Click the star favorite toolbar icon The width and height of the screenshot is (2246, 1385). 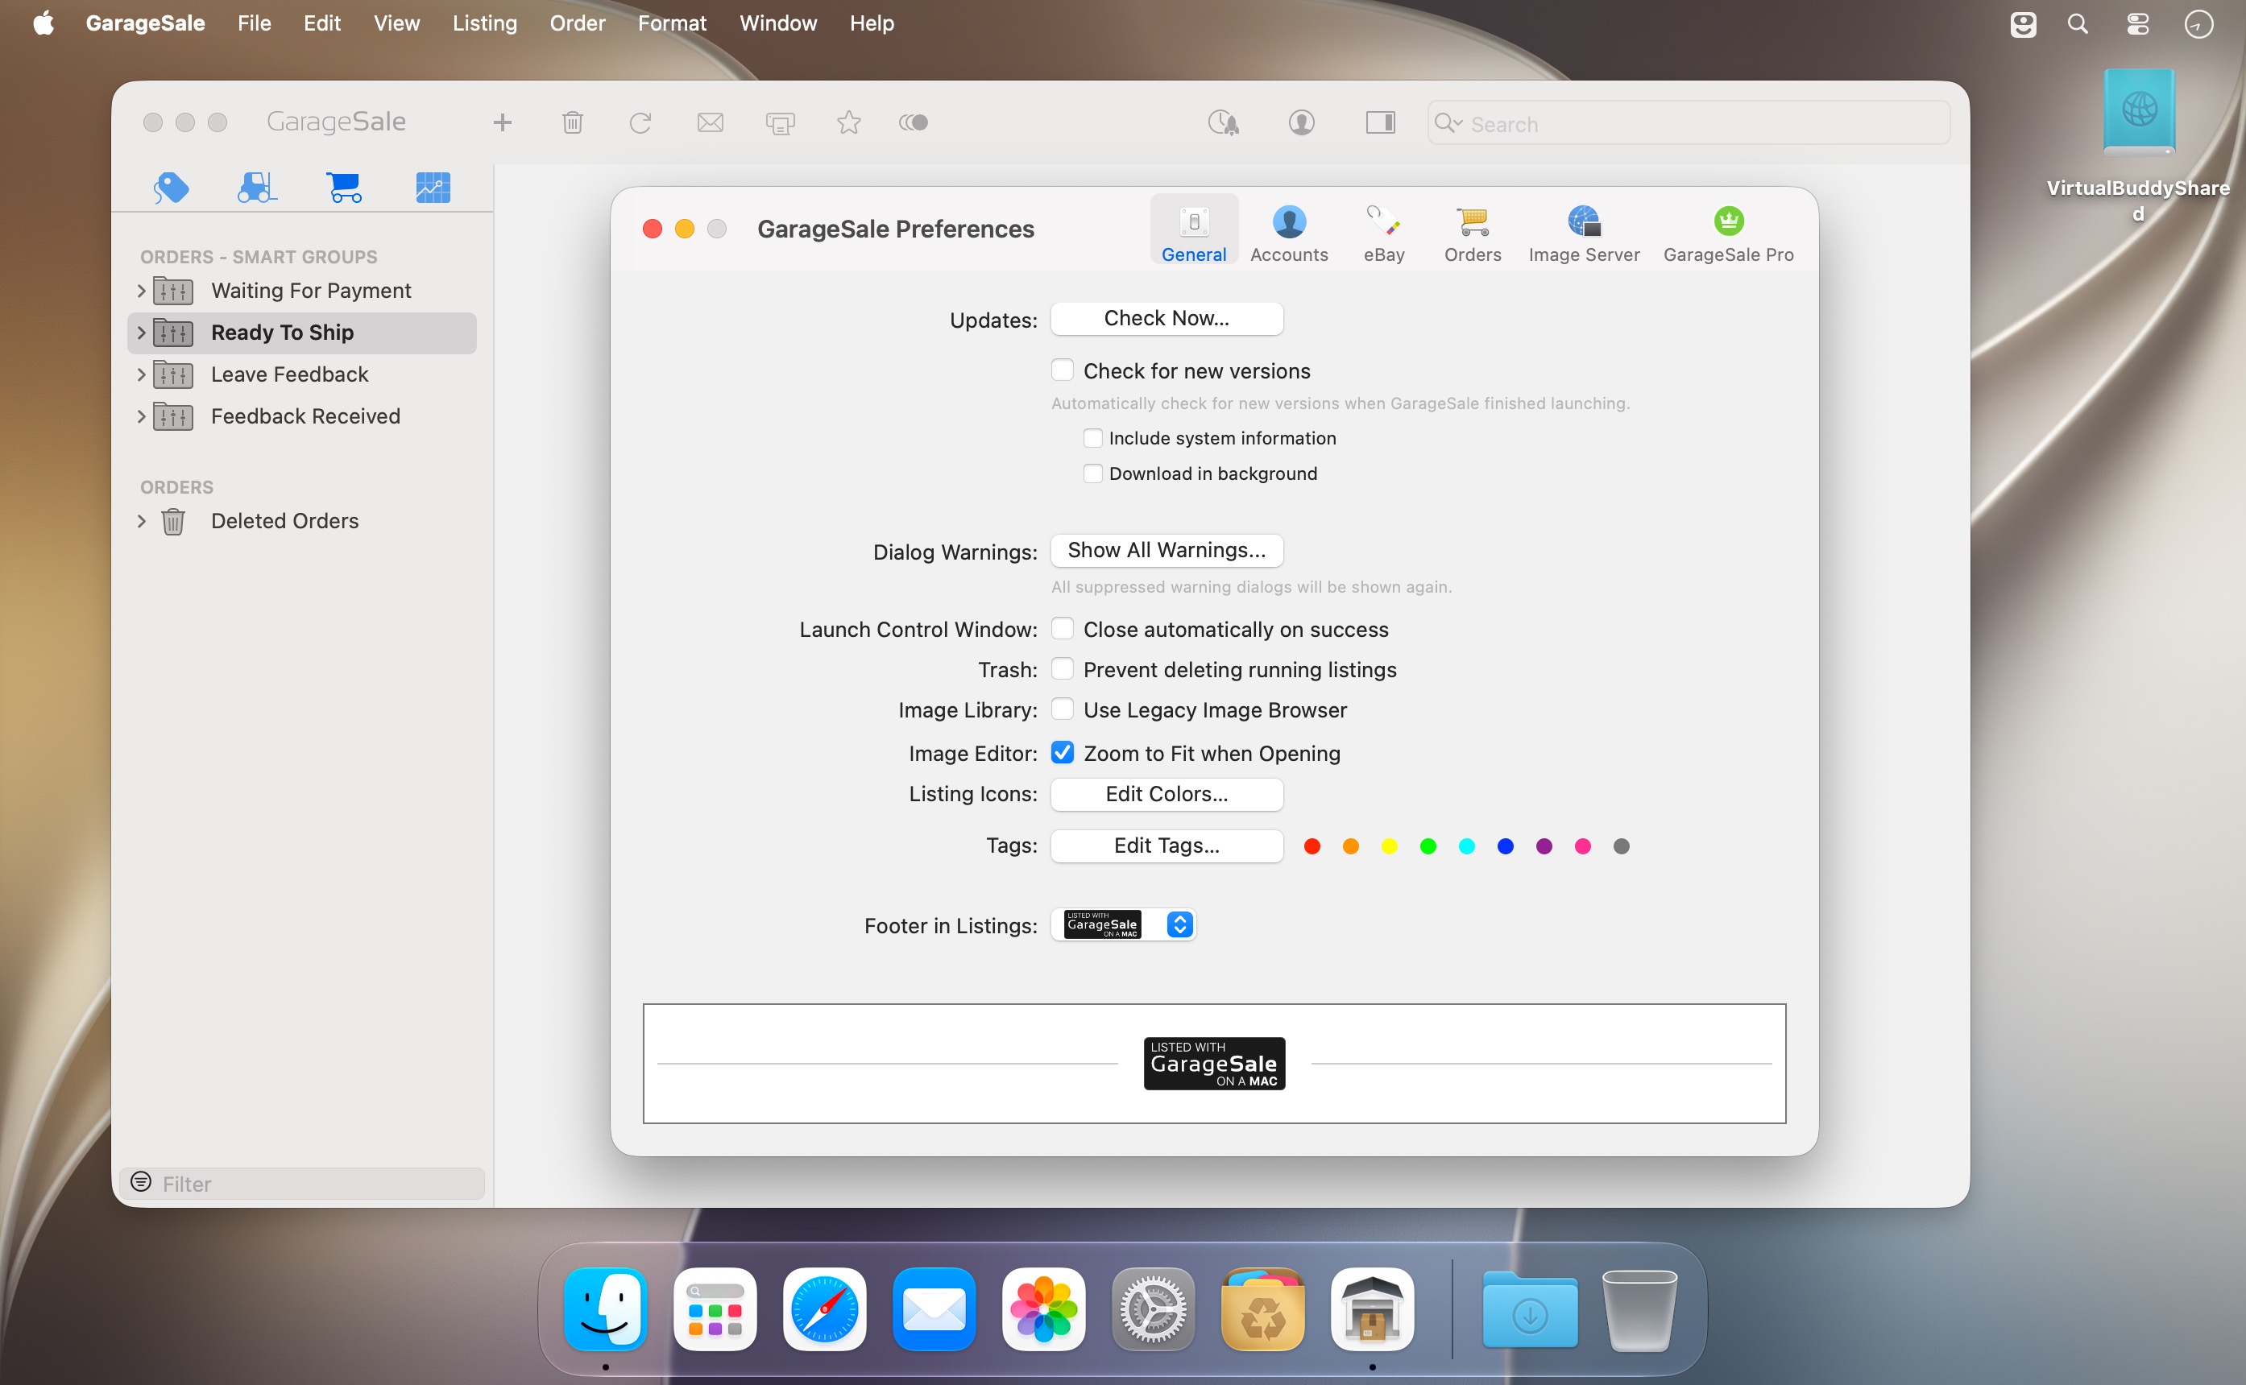tap(848, 122)
